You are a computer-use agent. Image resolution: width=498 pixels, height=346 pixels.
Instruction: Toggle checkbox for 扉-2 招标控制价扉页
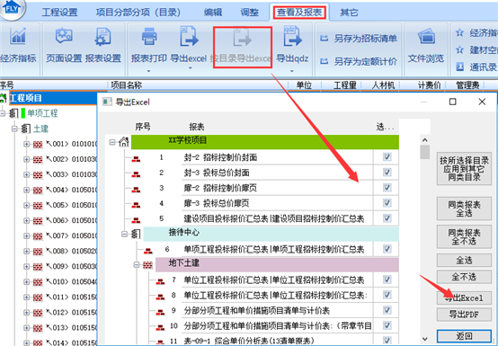(387, 188)
